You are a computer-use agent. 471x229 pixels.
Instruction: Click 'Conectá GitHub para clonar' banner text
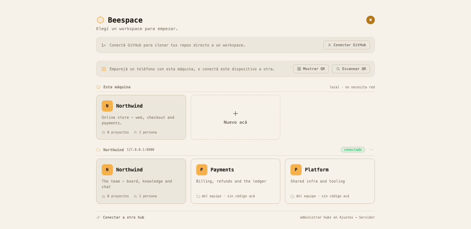[x=177, y=45]
